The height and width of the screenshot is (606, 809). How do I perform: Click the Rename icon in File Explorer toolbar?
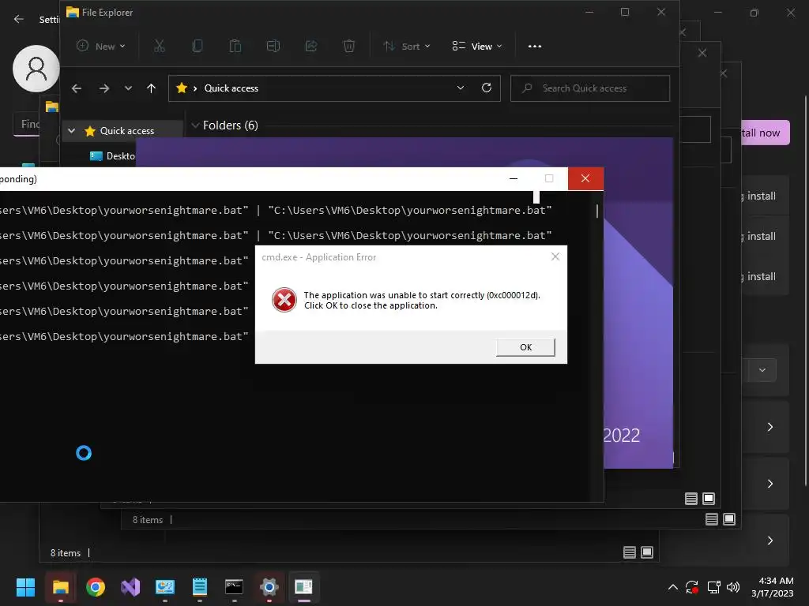(x=273, y=47)
